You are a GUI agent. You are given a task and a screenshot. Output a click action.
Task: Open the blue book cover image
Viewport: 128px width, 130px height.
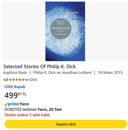[65, 31]
